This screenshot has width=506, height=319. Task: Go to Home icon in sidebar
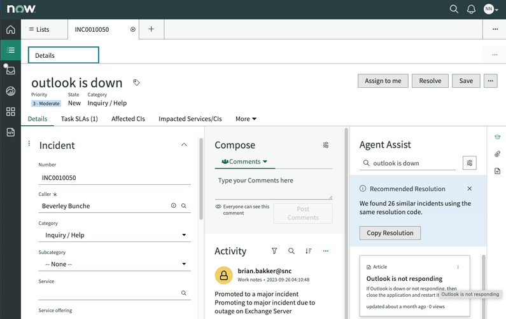pos(11,29)
